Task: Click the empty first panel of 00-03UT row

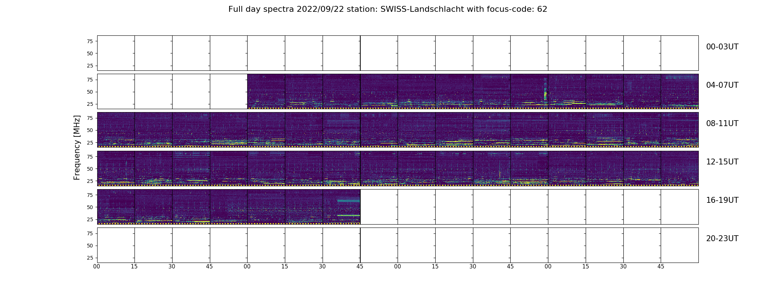Action: click(x=116, y=53)
